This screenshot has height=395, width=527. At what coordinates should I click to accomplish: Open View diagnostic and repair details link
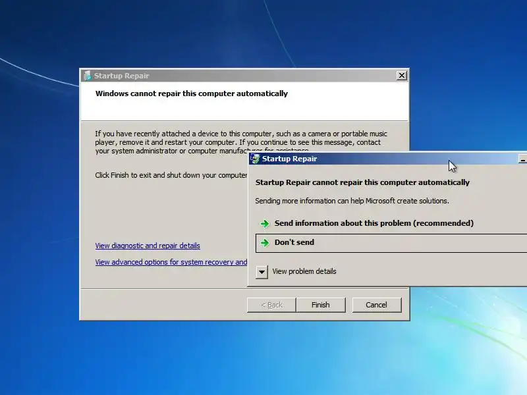click(148, 246)
